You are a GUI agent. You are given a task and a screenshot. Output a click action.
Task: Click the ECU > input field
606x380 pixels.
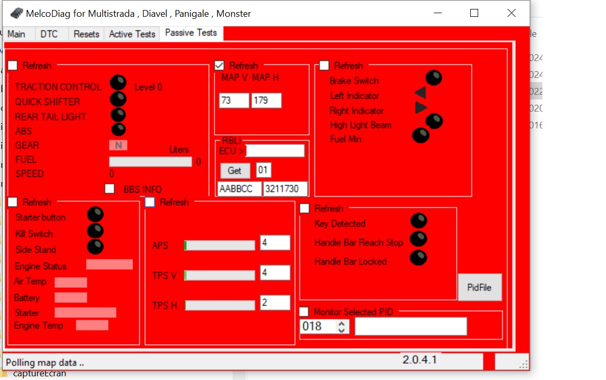pyautogui.click(x=275, y=151)
